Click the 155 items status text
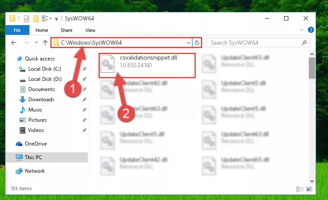Screen dimensions: 328x200 pyautogui.click(x=21, y=189)
